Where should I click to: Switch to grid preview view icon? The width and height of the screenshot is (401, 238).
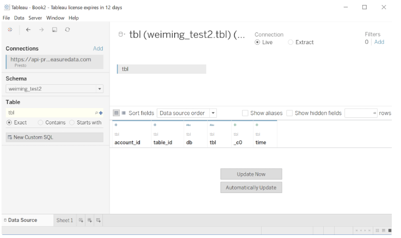coord(116,113)
